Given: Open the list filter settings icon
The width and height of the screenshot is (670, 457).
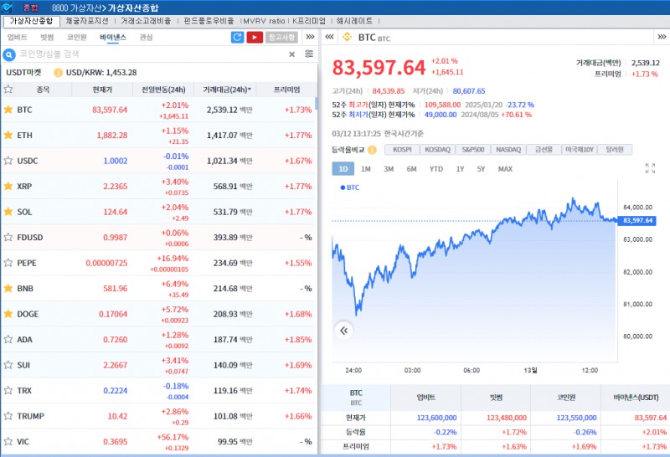Looking at the screenshot, I should (309, 54).
